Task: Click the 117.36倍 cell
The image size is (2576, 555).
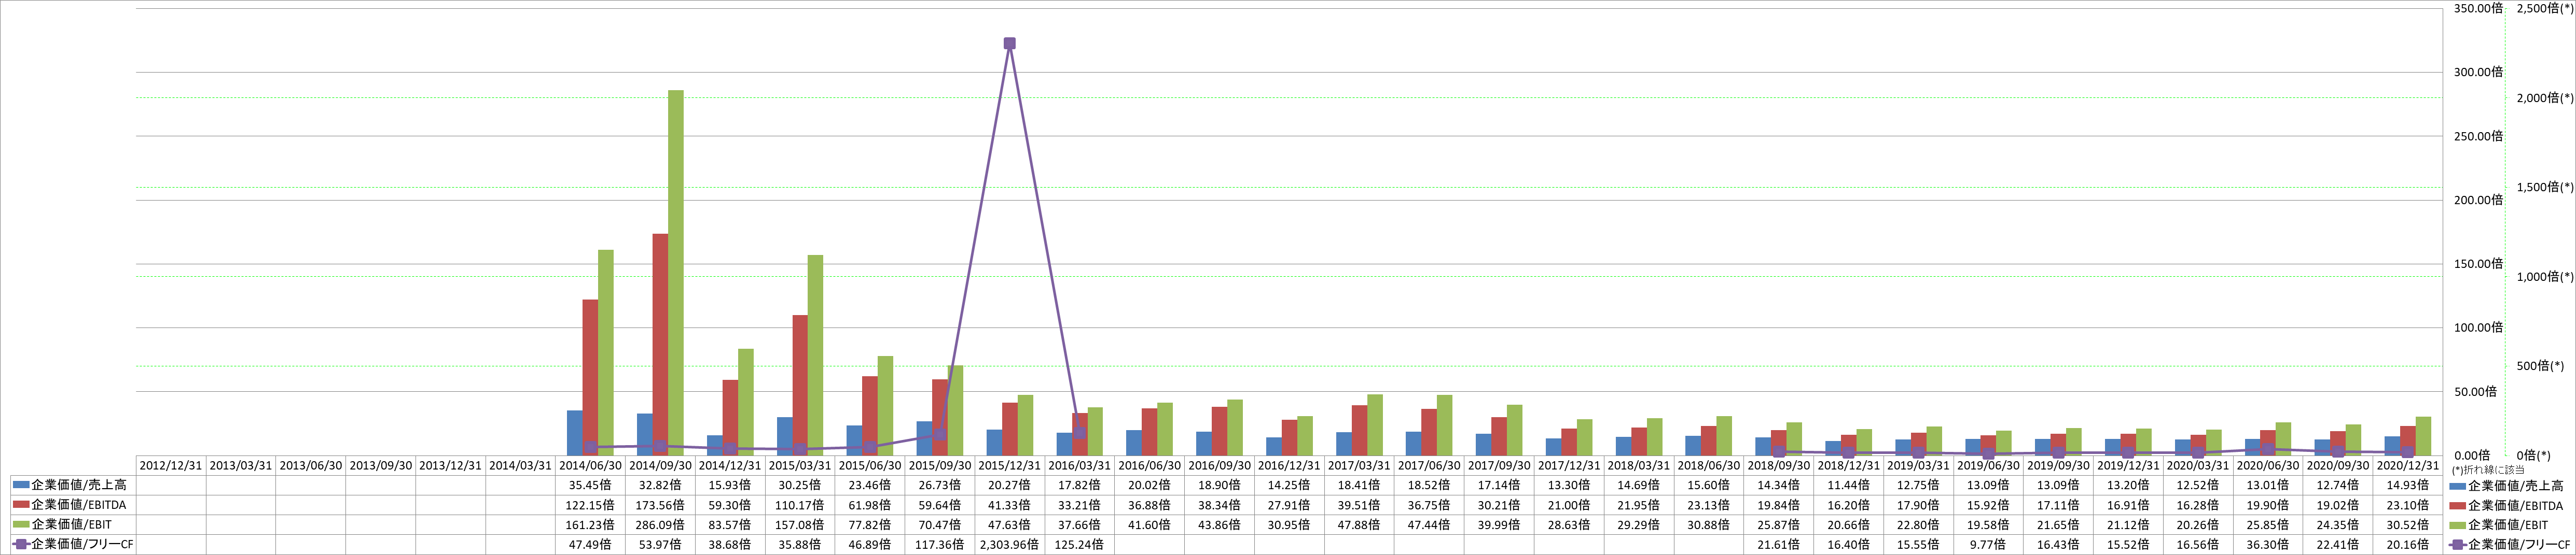Action: click(x=939, y=545)
